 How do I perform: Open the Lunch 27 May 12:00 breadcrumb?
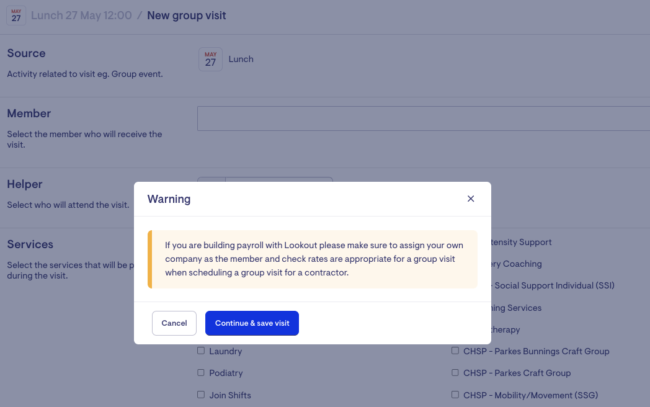81,16
